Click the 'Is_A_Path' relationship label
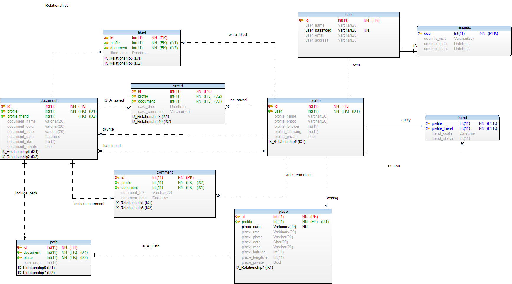512x284 pixels. [150, 246]
